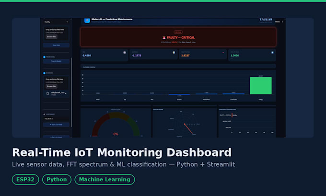Click the ESP32 tag

25,179
